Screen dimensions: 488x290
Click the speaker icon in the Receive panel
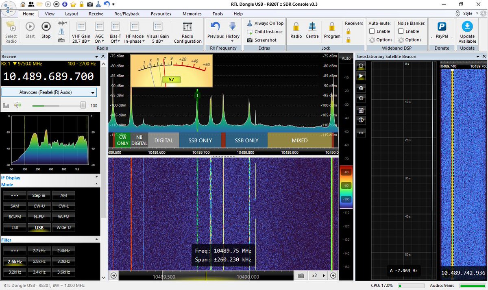point(17,105)
